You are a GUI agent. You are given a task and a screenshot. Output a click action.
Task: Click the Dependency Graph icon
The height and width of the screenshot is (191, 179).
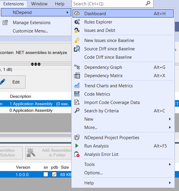tap(77, 67)
